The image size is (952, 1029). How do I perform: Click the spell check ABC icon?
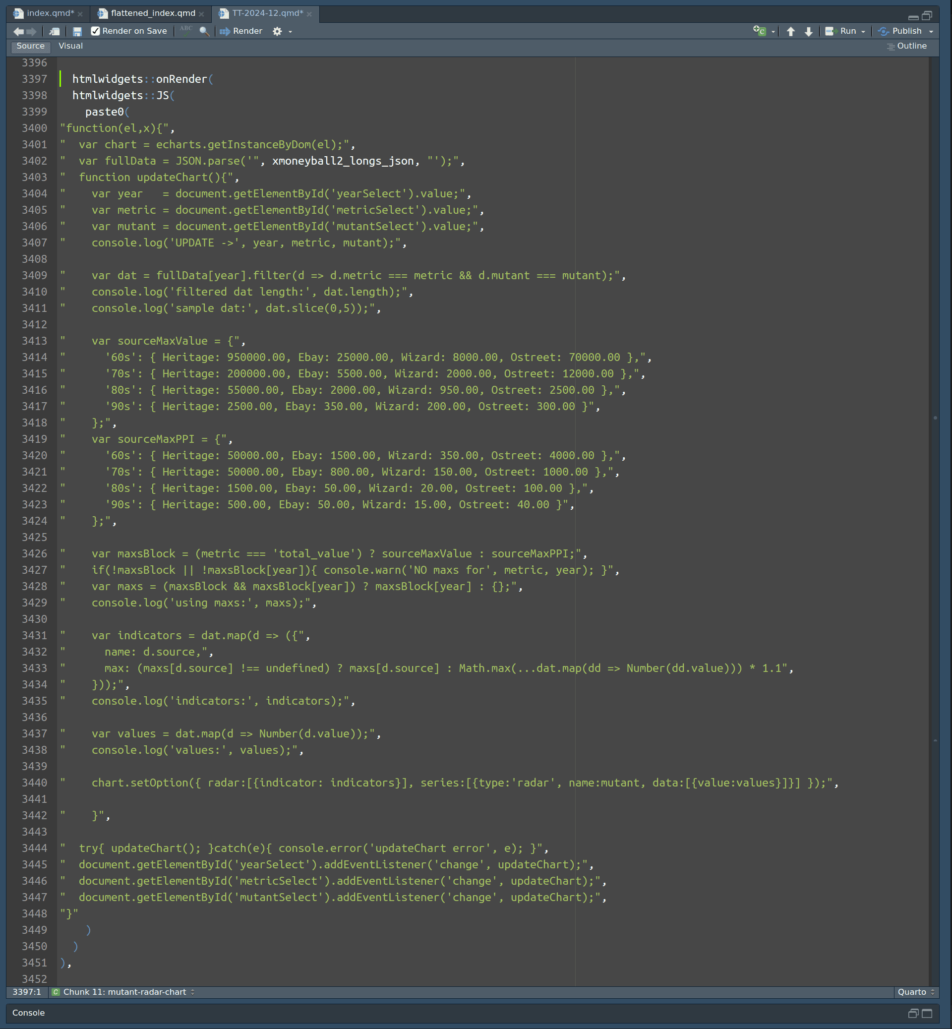point(186,30)
